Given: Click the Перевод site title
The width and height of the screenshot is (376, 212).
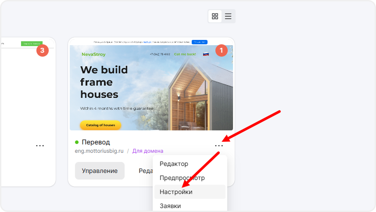Looking at the screenshot, I should tap(96, 142).
